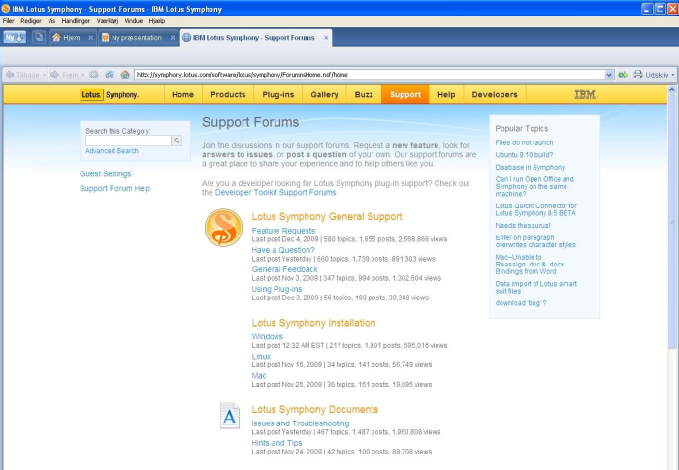Open Guest Settings link

[105, 174]
